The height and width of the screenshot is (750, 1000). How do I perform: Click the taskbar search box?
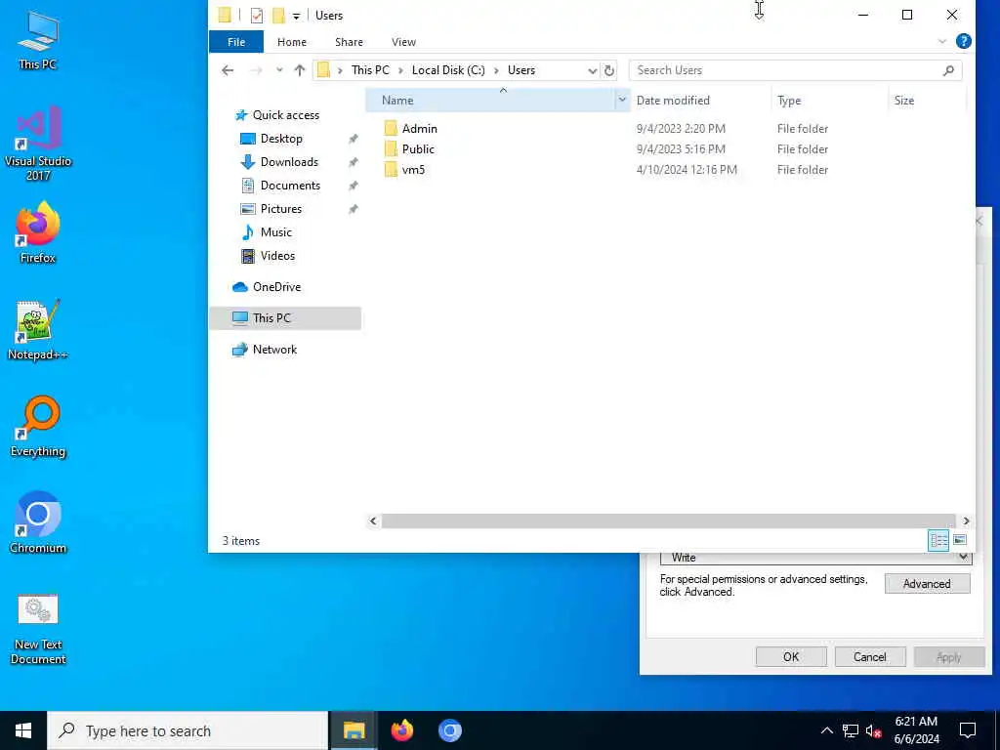pos(187,730)
